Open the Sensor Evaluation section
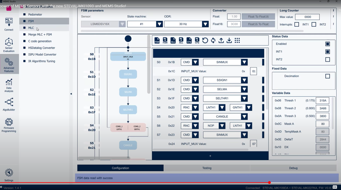Image resolution: width=341 pixels, height=190 pixels. (x=9, y=45)
